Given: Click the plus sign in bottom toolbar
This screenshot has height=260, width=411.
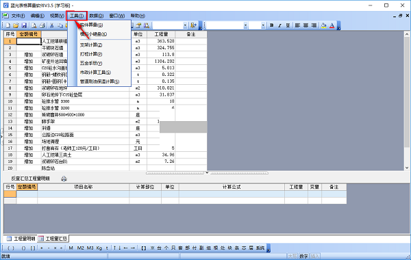Looking at the screenshot, I should pyautogui.click(x=42, y=248).
